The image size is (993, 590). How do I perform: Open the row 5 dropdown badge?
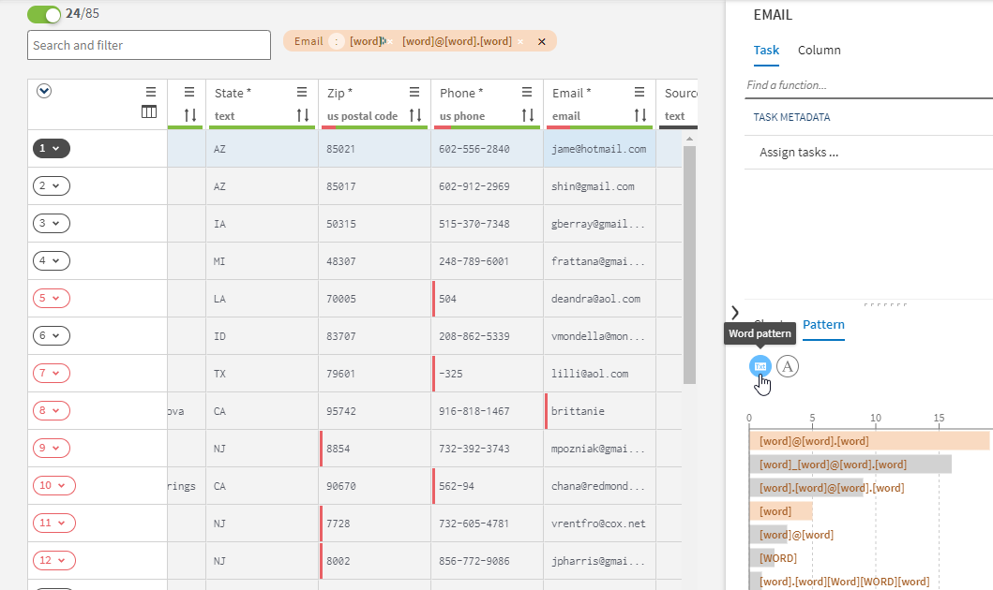[52, 298]
